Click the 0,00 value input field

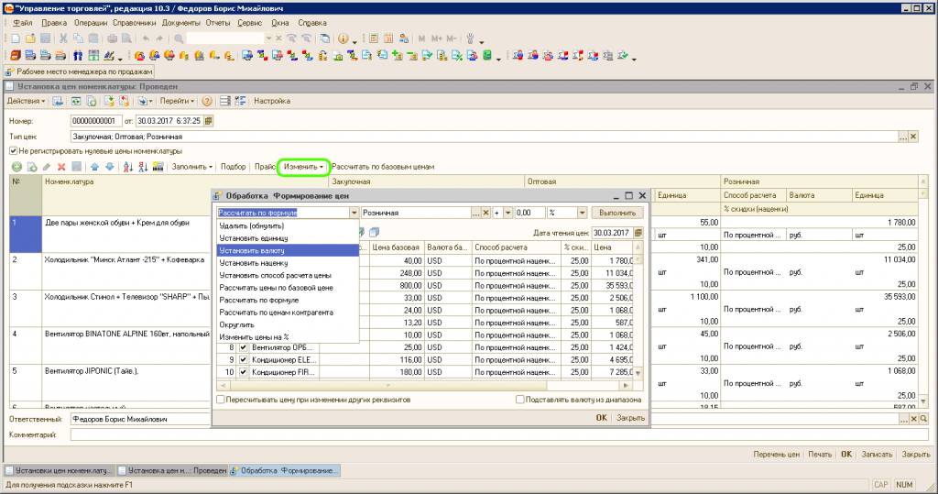pos(529,213)
